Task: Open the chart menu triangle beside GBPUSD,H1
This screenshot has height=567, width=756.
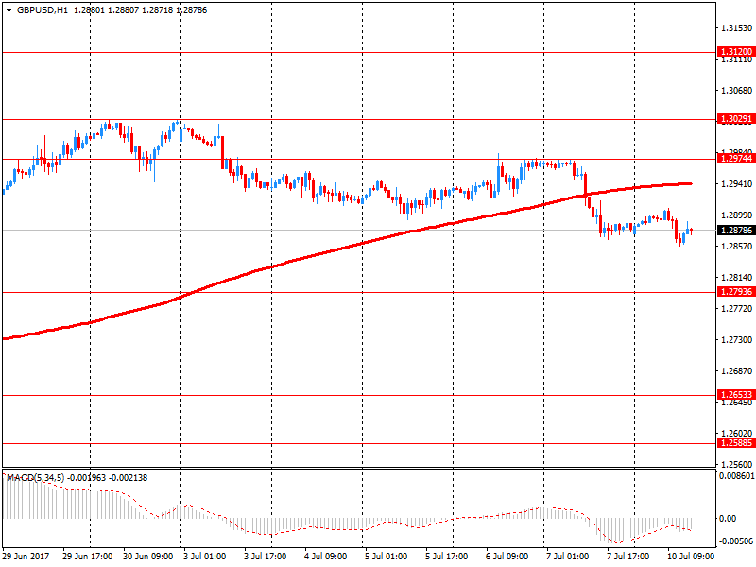Action: point(9,10)
